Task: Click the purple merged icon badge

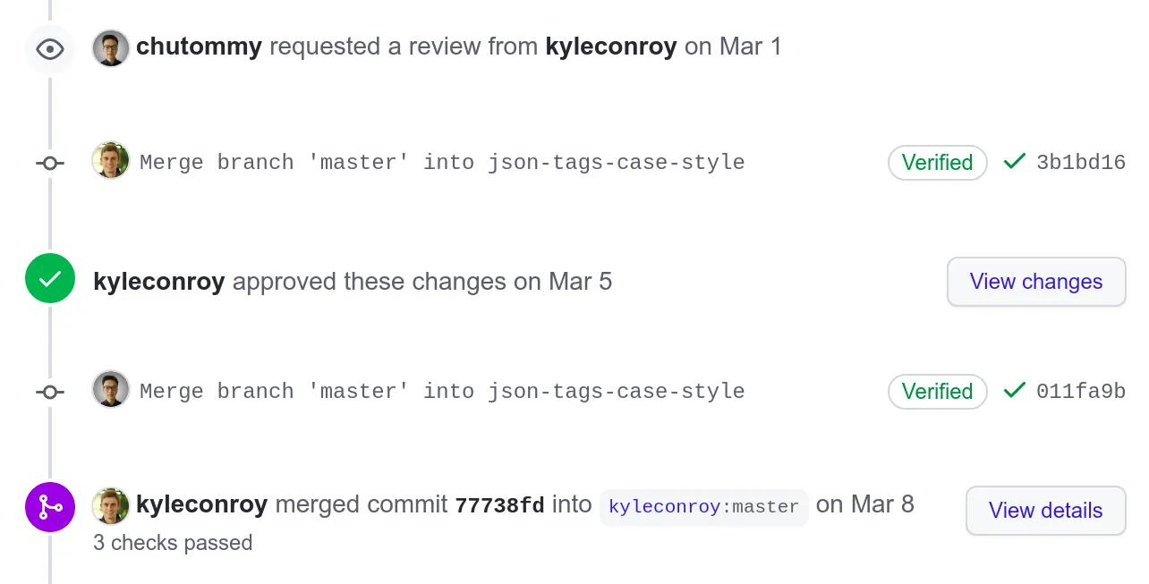Action: (50, 507)
